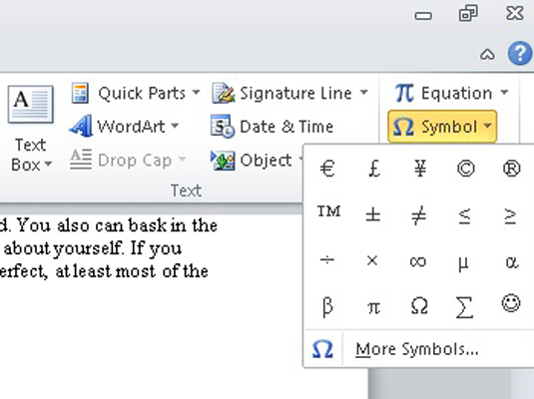Click the Object button
Screen dimensions: 534x399
(x=251, y=160)
